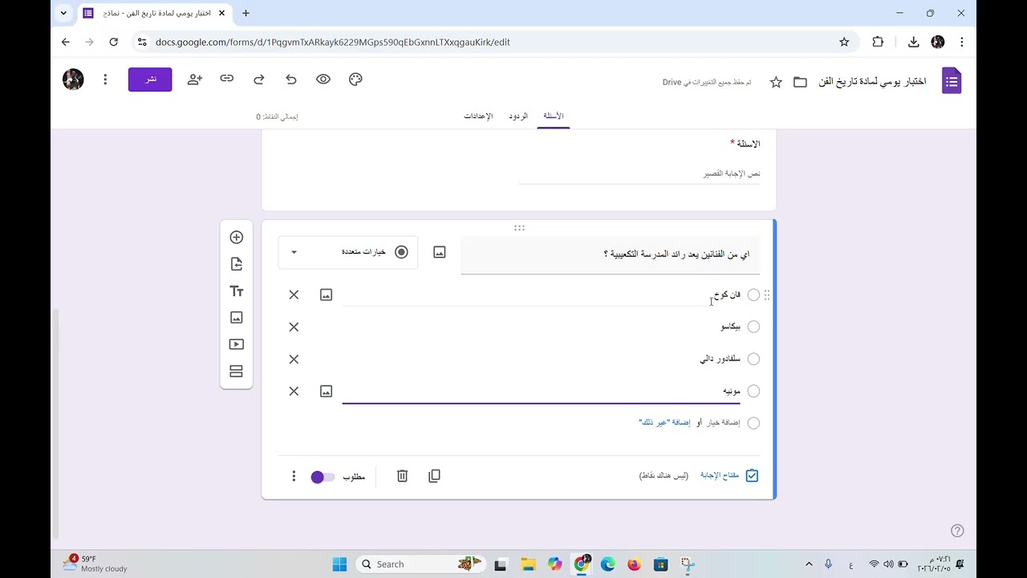Add image to the فان كوخ option

tap(326, 295)
